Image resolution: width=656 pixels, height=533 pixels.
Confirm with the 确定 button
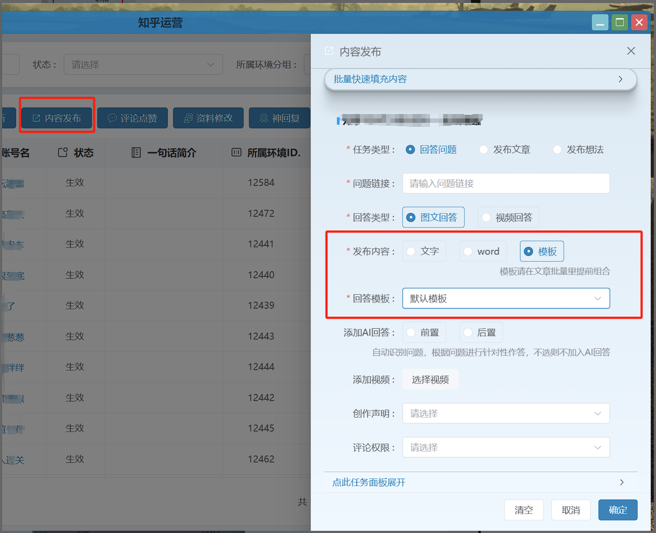(618, 510)
